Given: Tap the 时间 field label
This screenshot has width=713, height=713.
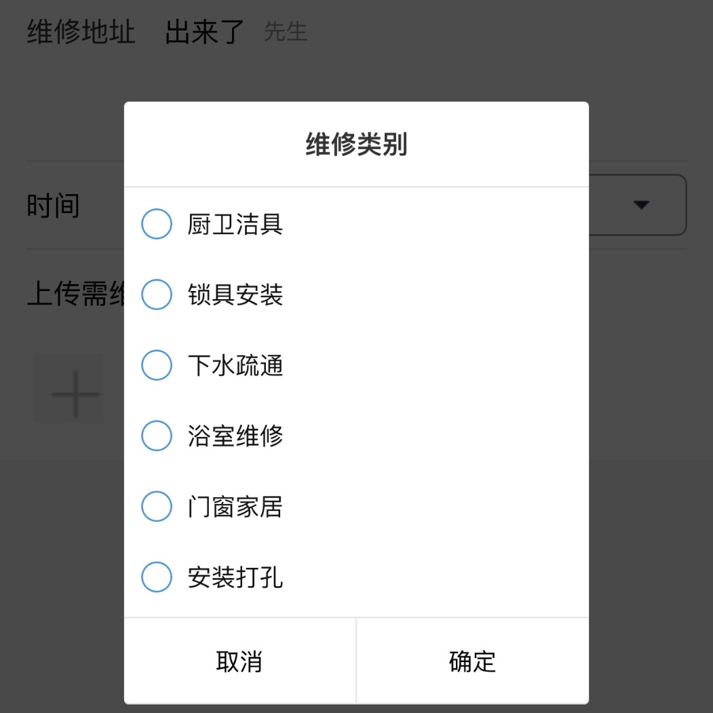Looking at the screenshot, I should point(53,206).
